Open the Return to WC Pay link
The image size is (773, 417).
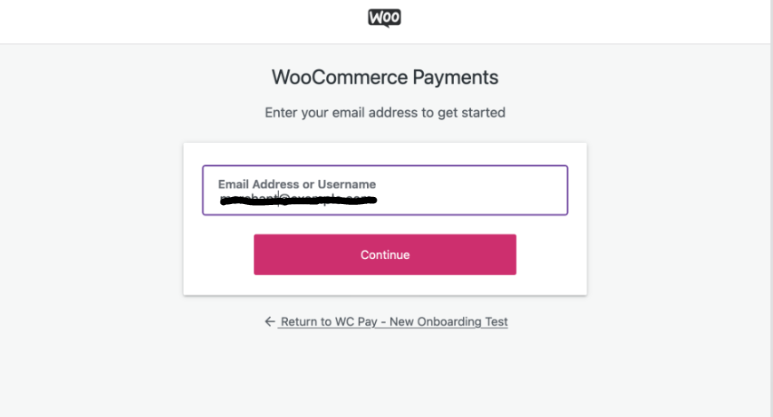(393, 322)
